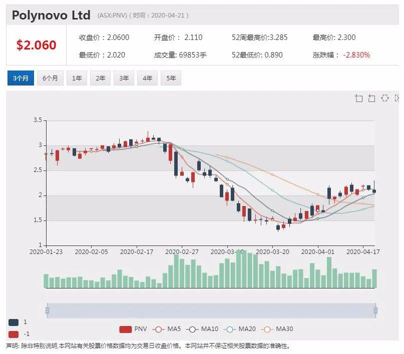Viewport: 404px width, 354px height.
Task: Click the dark-blue '1' volume legend swatch
Action: 14,322
